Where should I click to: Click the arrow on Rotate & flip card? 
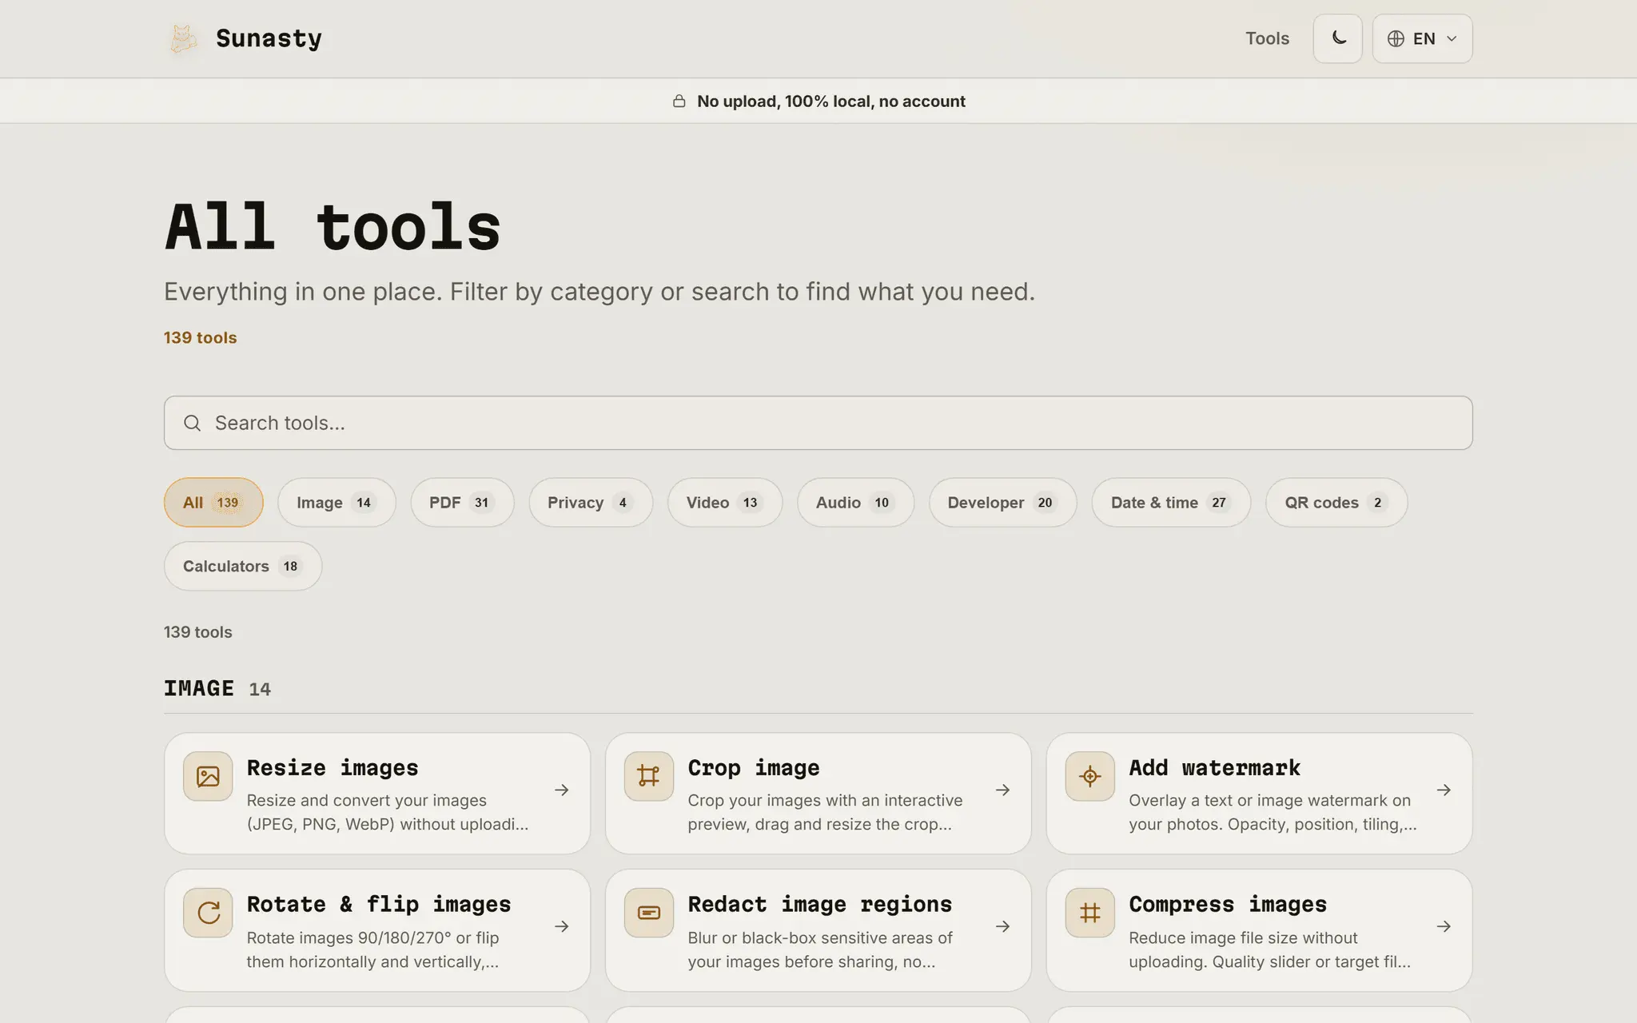[562, 926]
